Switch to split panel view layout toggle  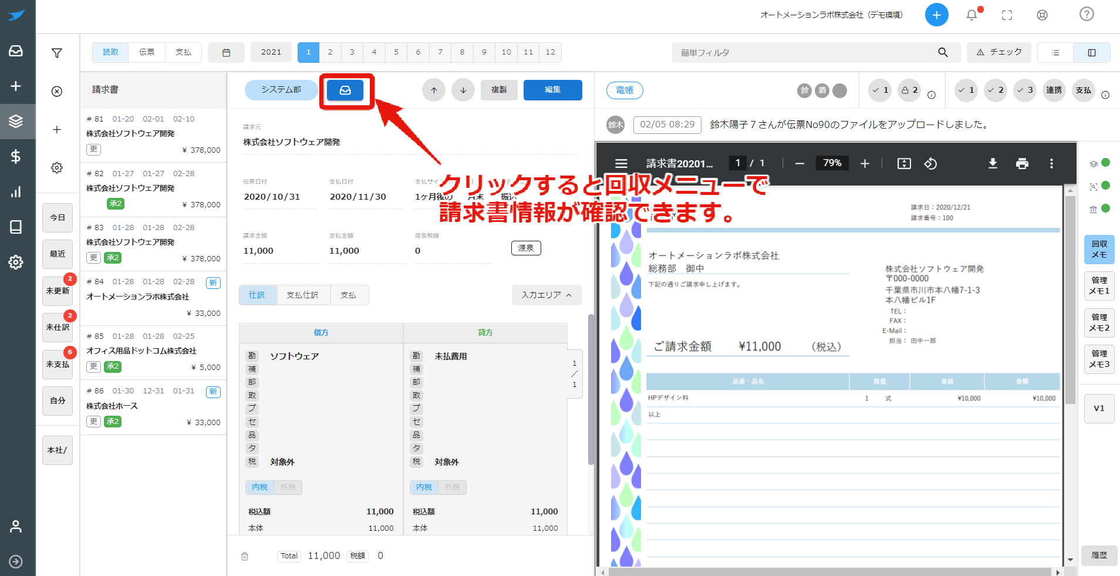click(1092, 53)
